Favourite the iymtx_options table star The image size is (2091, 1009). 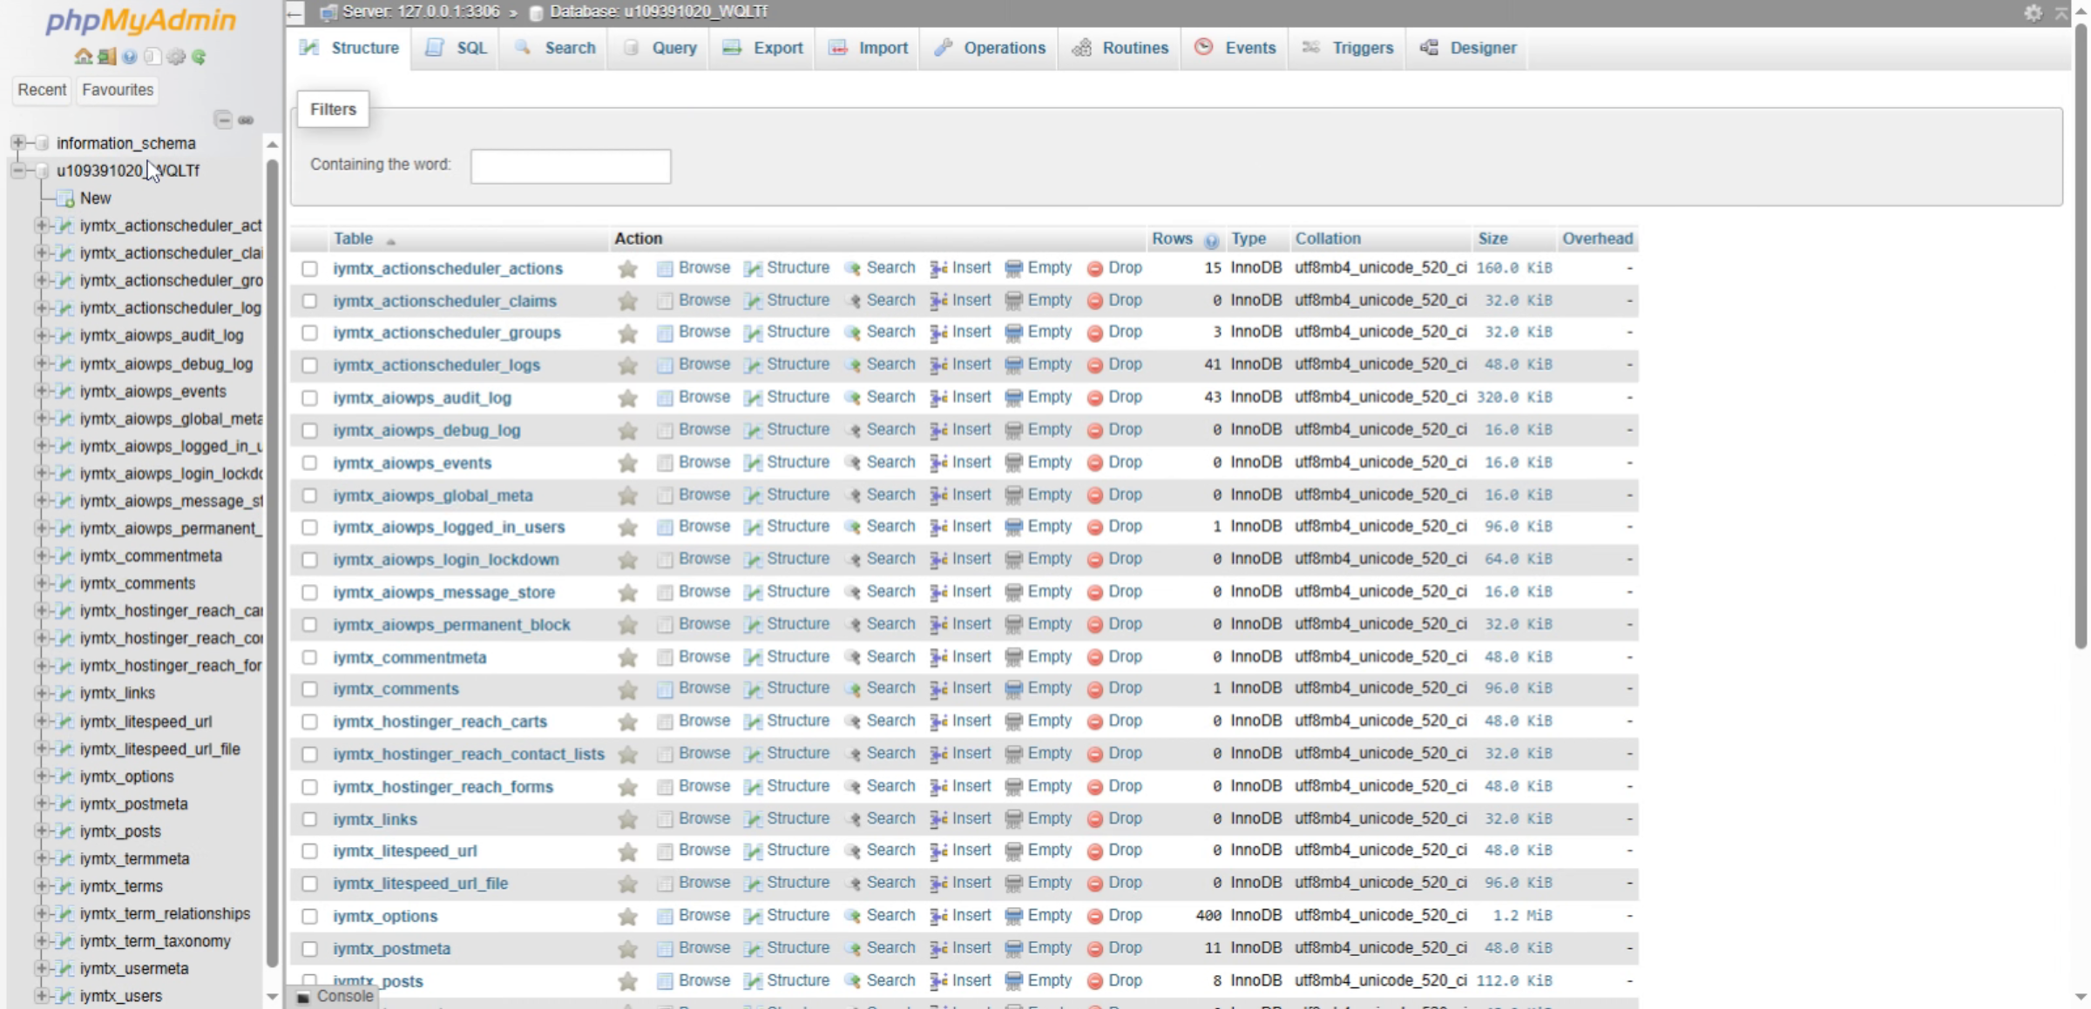click(627, 916)
